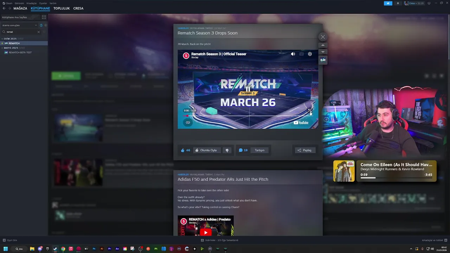Go back with the left arrow
450x253 pixels.
coord(4,8)
